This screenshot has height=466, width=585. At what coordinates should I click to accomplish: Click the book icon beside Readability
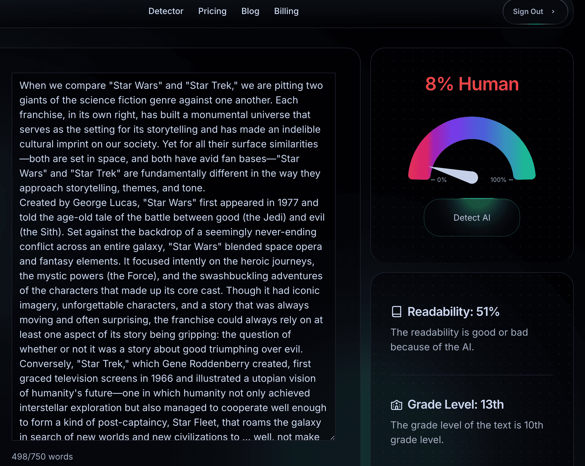click(396, 312)
